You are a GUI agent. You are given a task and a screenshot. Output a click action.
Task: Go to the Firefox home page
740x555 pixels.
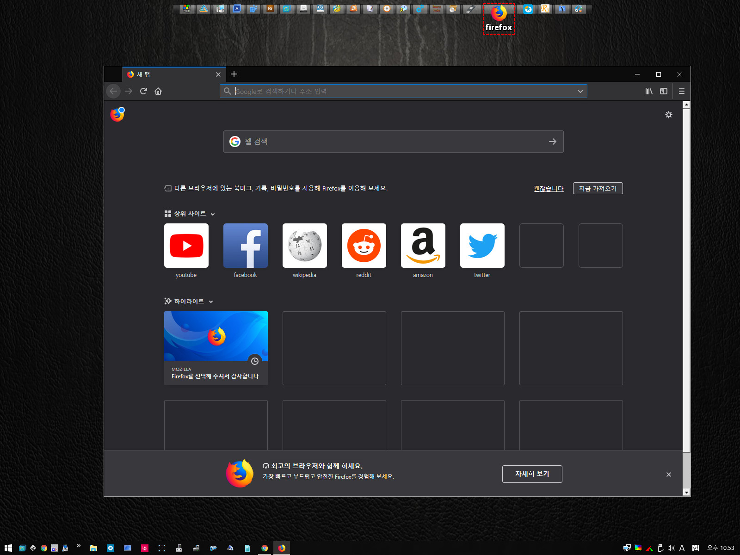point(158,91)
